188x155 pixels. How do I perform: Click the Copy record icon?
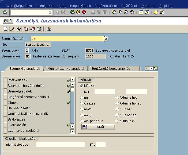click(26, 29)
